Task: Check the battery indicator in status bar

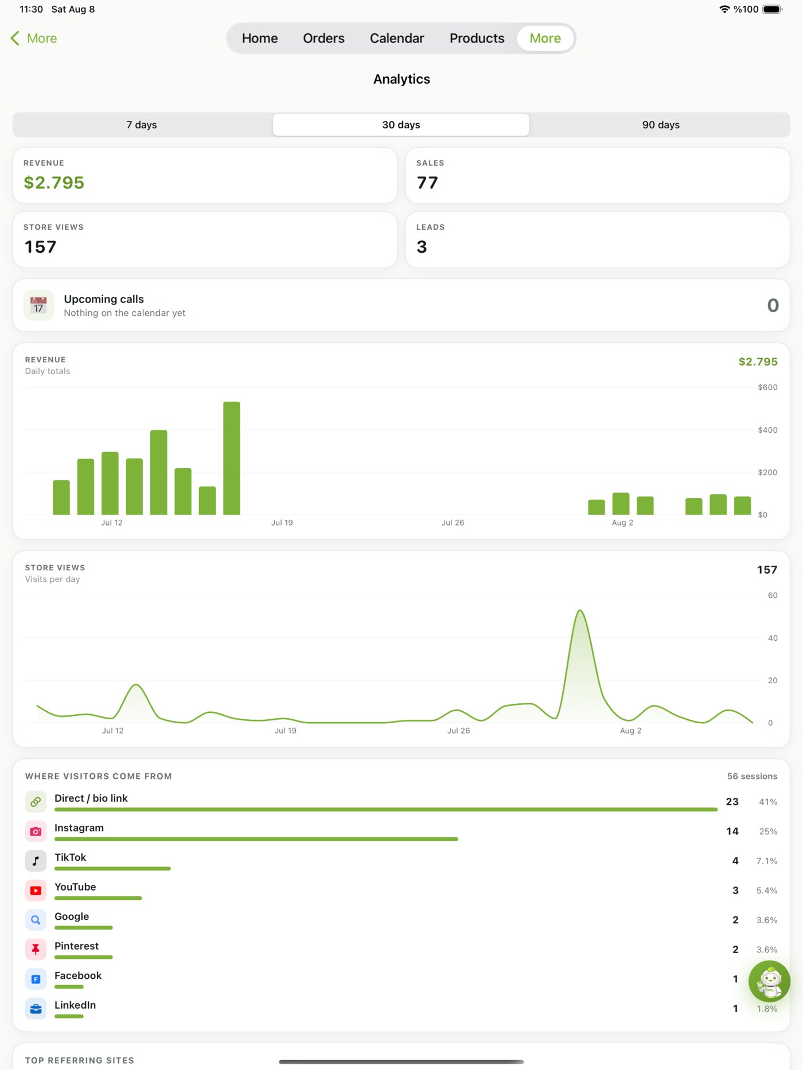Action: [x=772, y=9]
